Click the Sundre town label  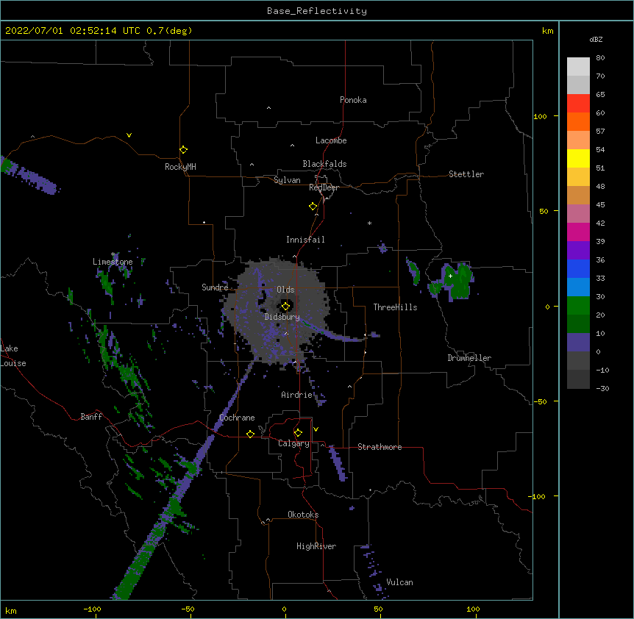coord(215,287)
